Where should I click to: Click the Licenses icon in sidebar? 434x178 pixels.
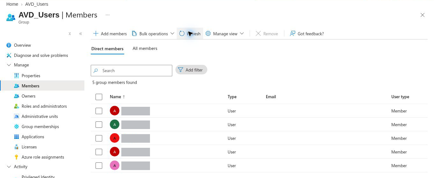17,147
